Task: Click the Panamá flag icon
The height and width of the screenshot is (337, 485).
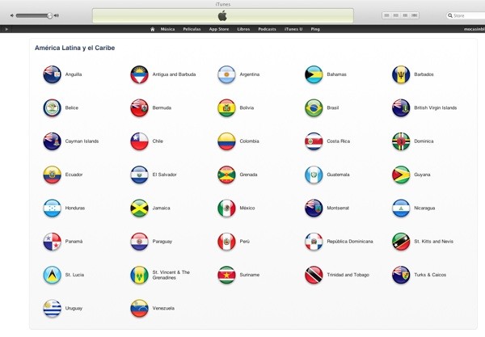Action: pyautogui.click(x=52, y=242)
